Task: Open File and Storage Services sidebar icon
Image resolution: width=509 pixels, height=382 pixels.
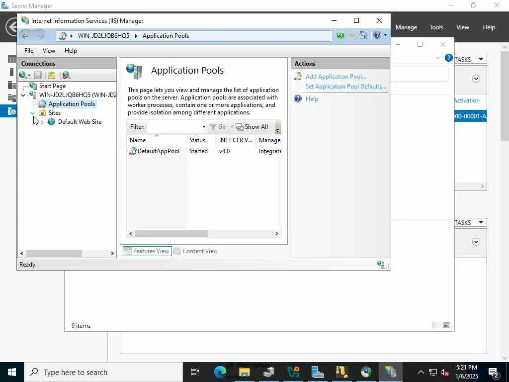Action: (x=12, y=98)
